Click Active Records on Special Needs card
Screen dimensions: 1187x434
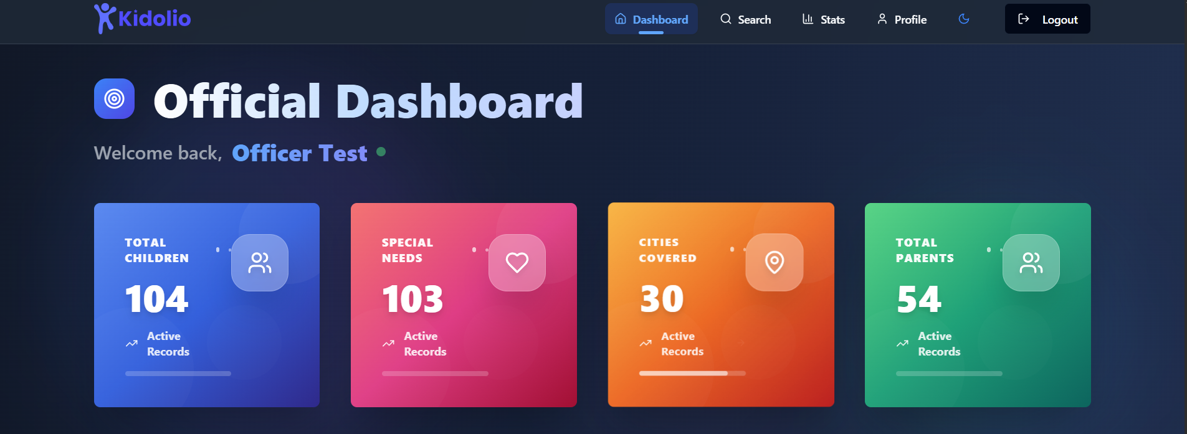click(425, 344)
